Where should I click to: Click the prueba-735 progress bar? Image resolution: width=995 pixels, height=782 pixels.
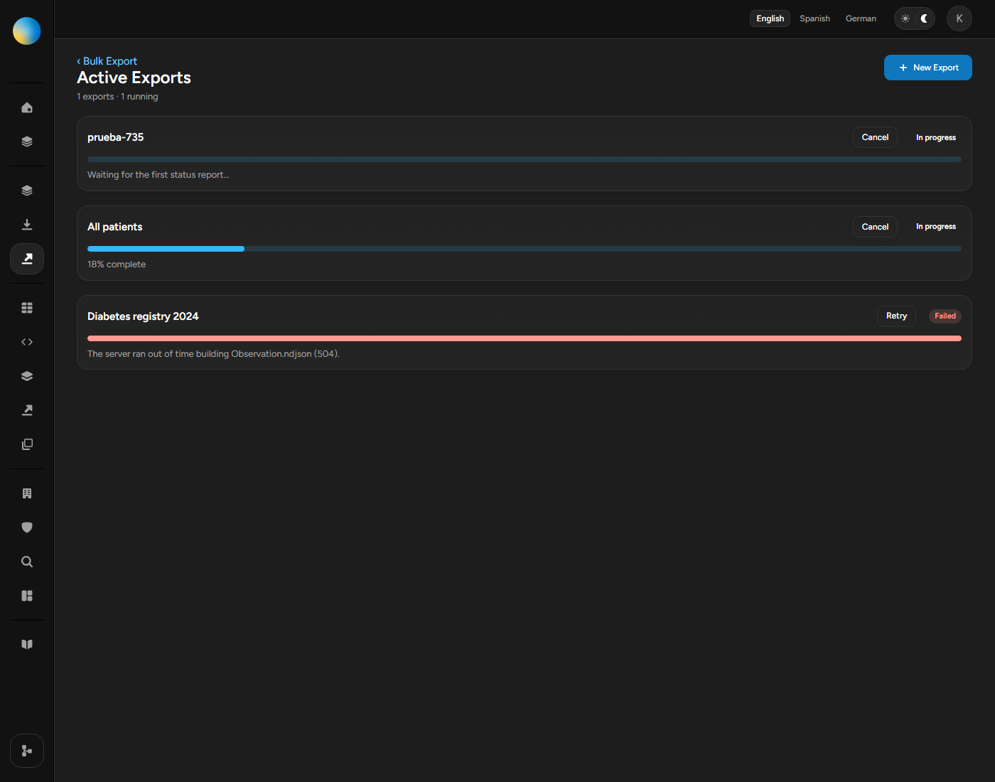[x=525, y=159]
